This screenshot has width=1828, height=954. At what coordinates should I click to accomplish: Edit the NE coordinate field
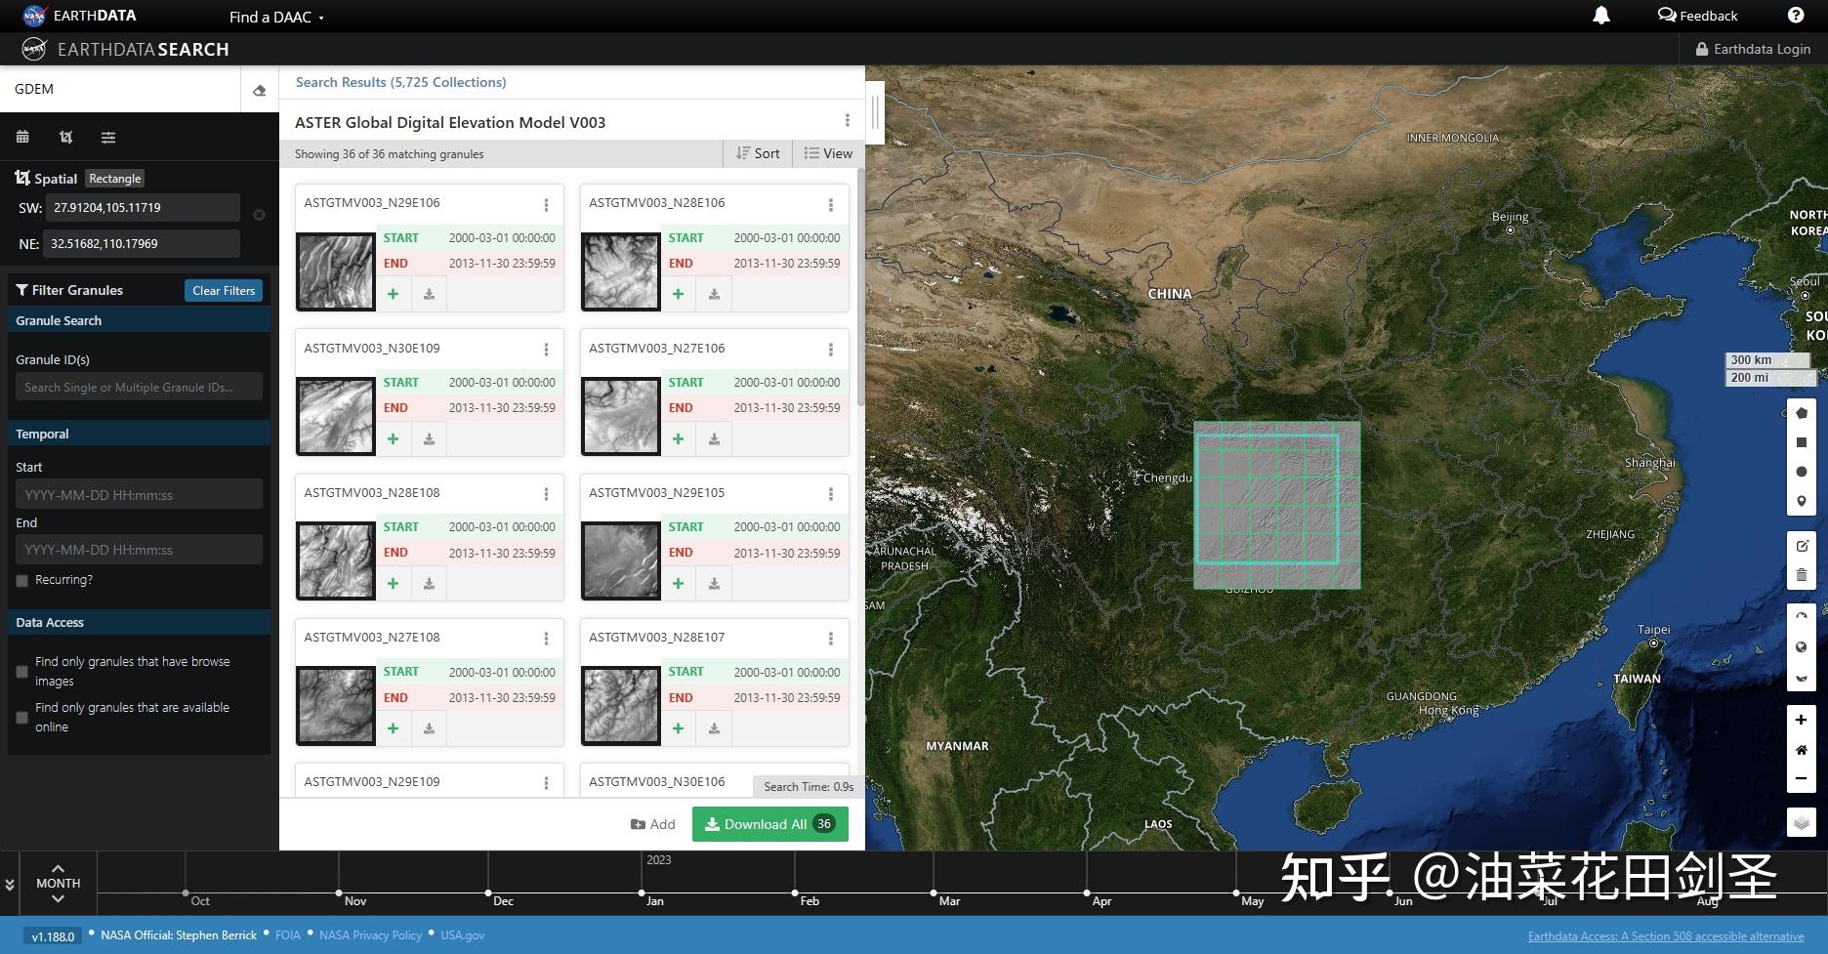(x=142, y=244)
